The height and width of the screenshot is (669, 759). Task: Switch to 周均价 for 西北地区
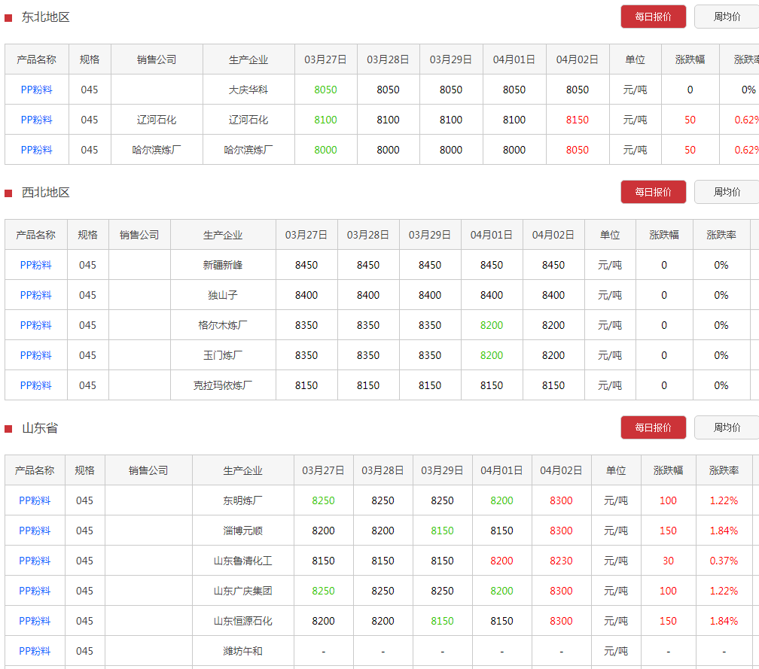click(726, 192)
